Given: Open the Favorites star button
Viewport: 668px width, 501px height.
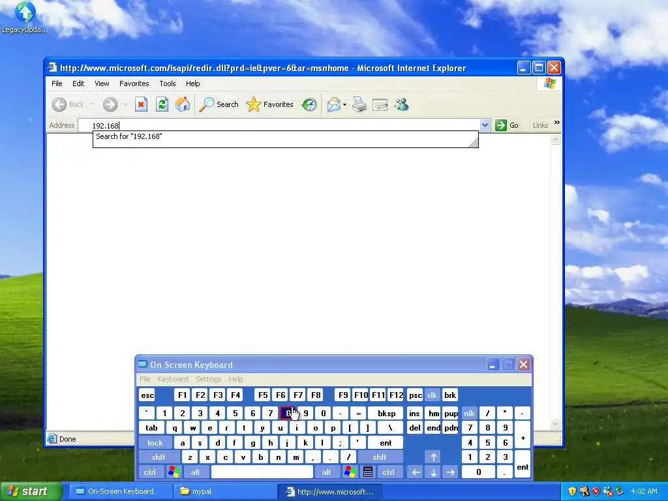Looking at the screenshot, I should pyautogui.click(x=269, y=104).
